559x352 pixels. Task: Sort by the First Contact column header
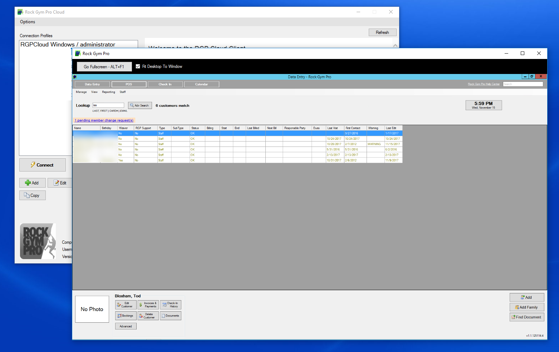355,128
